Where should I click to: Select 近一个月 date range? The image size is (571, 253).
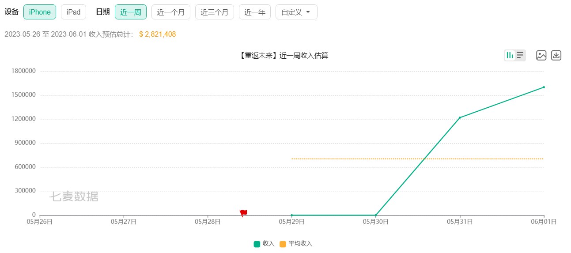tap(171, 12)
